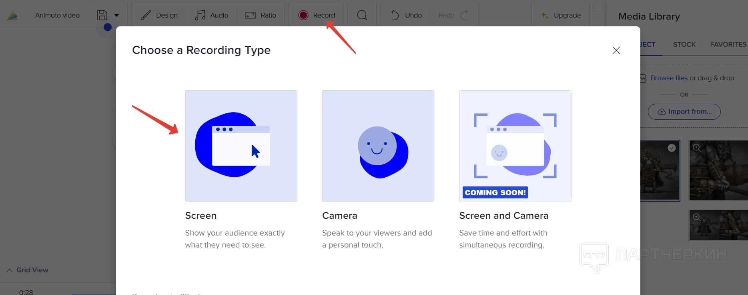Switch to the STOCK tab
Screen dimensions: 748x295
coord(684,44)
